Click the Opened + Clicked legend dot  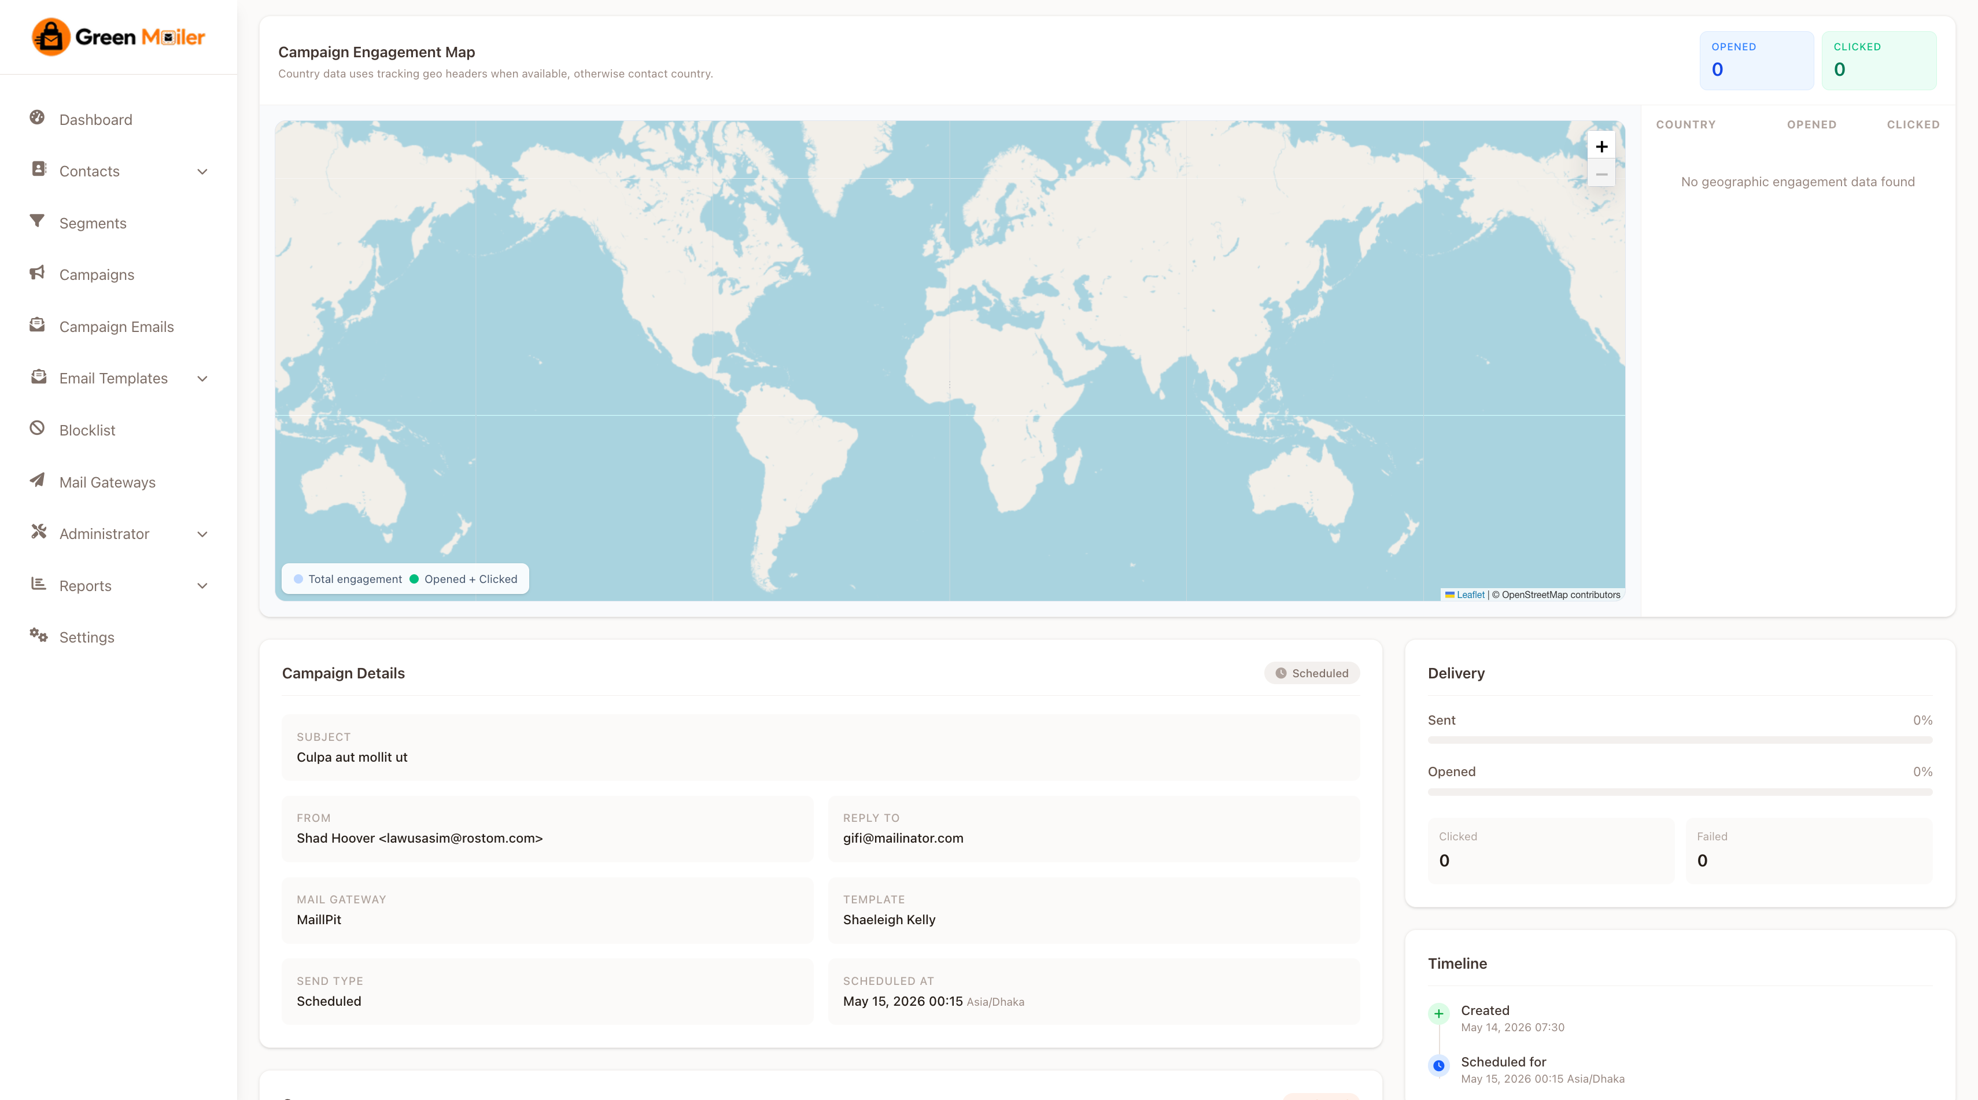coord(414,579)
